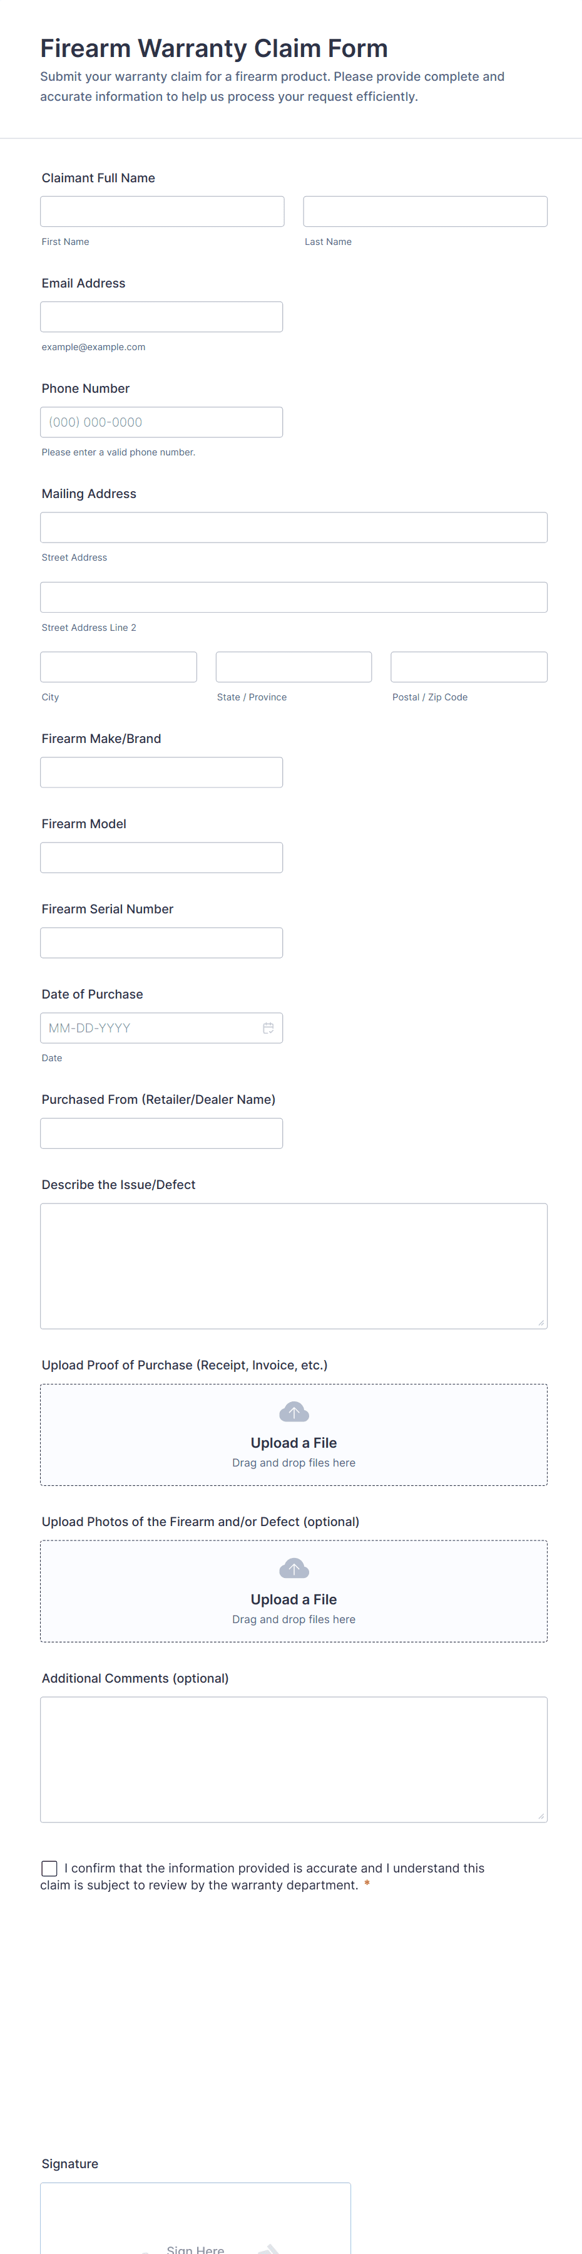Image resolution: width=582 pixels, height=2254 pixels.
Task: Click the Last Name input field
Action: 425,212
